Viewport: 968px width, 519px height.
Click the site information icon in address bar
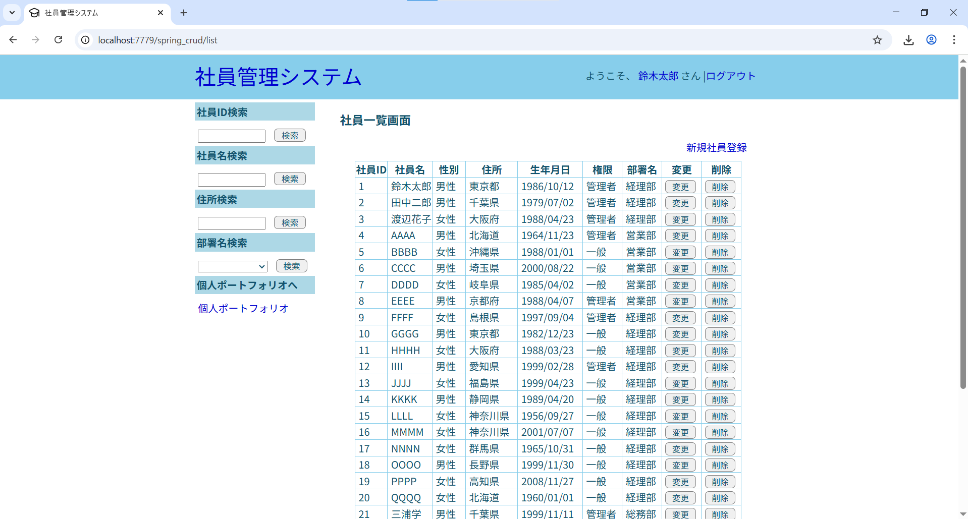86,40
